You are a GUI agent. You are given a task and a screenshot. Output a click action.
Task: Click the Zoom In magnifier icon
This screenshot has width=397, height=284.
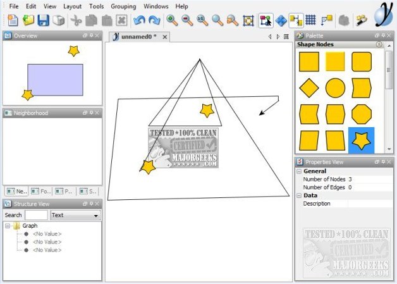(172, 20)
